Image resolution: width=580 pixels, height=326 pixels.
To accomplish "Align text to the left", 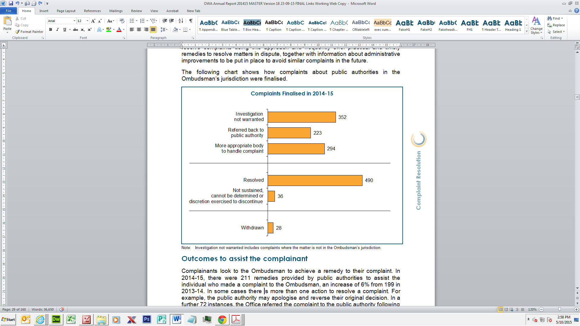I will (132, 30).
